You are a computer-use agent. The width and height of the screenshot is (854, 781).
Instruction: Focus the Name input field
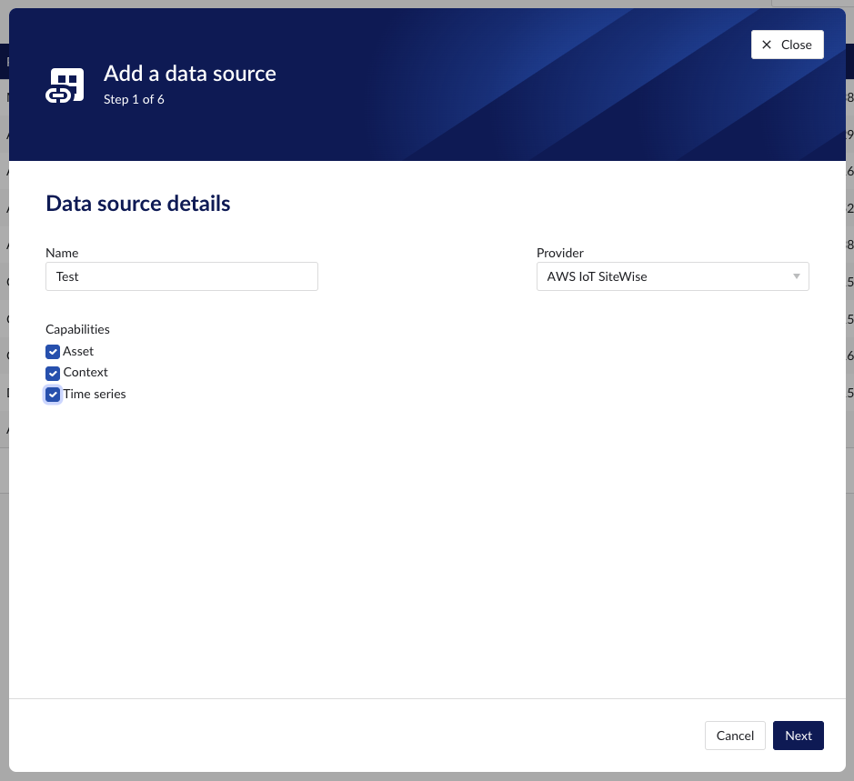click(182, 276)
